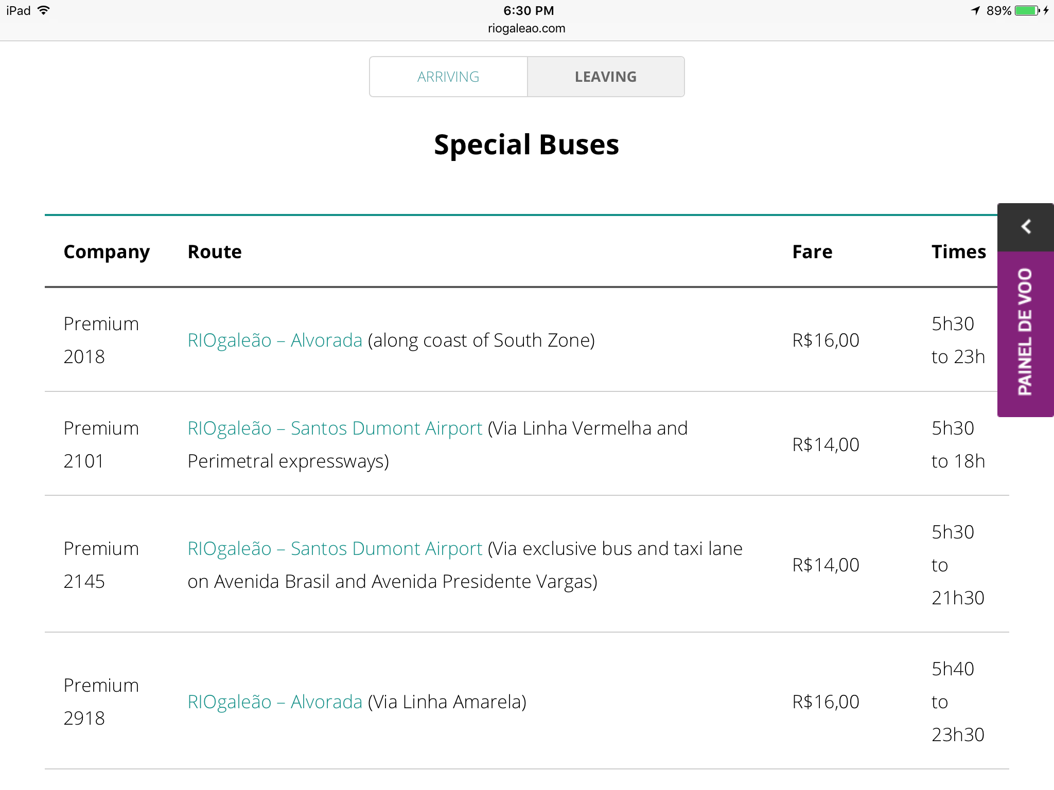Select the Premium 2101 company cell

click(101, 445)
